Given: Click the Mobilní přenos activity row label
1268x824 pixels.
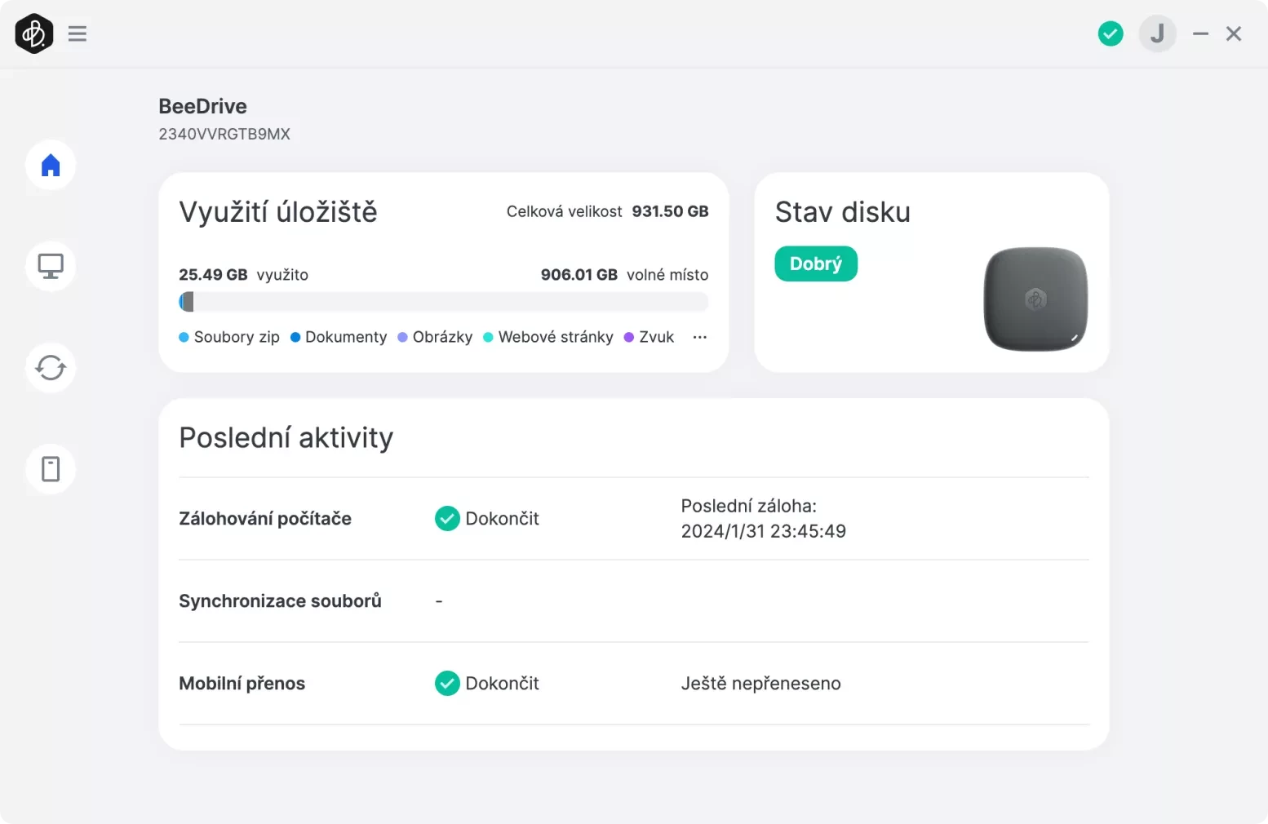Looking at the screenshot, I should click(x=242, y=684).
